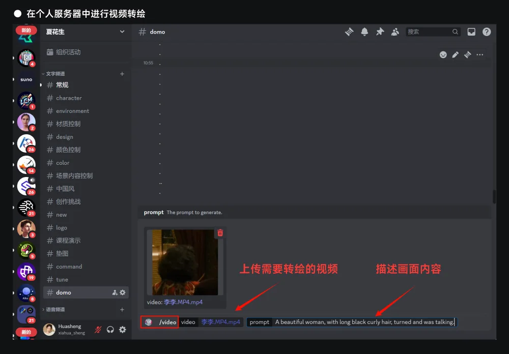Remove the video attachment with trash icon

(x=220, y=232)
